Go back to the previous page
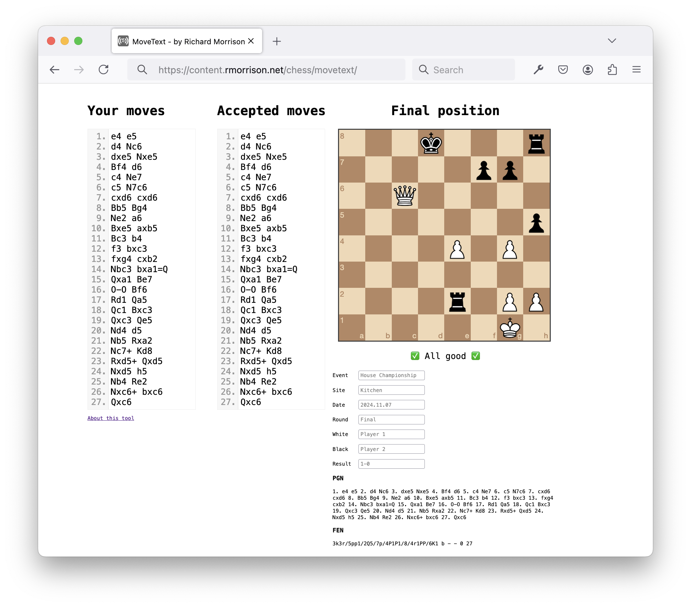691x607 pixels. pyautogui.click(x=54, y=70)
